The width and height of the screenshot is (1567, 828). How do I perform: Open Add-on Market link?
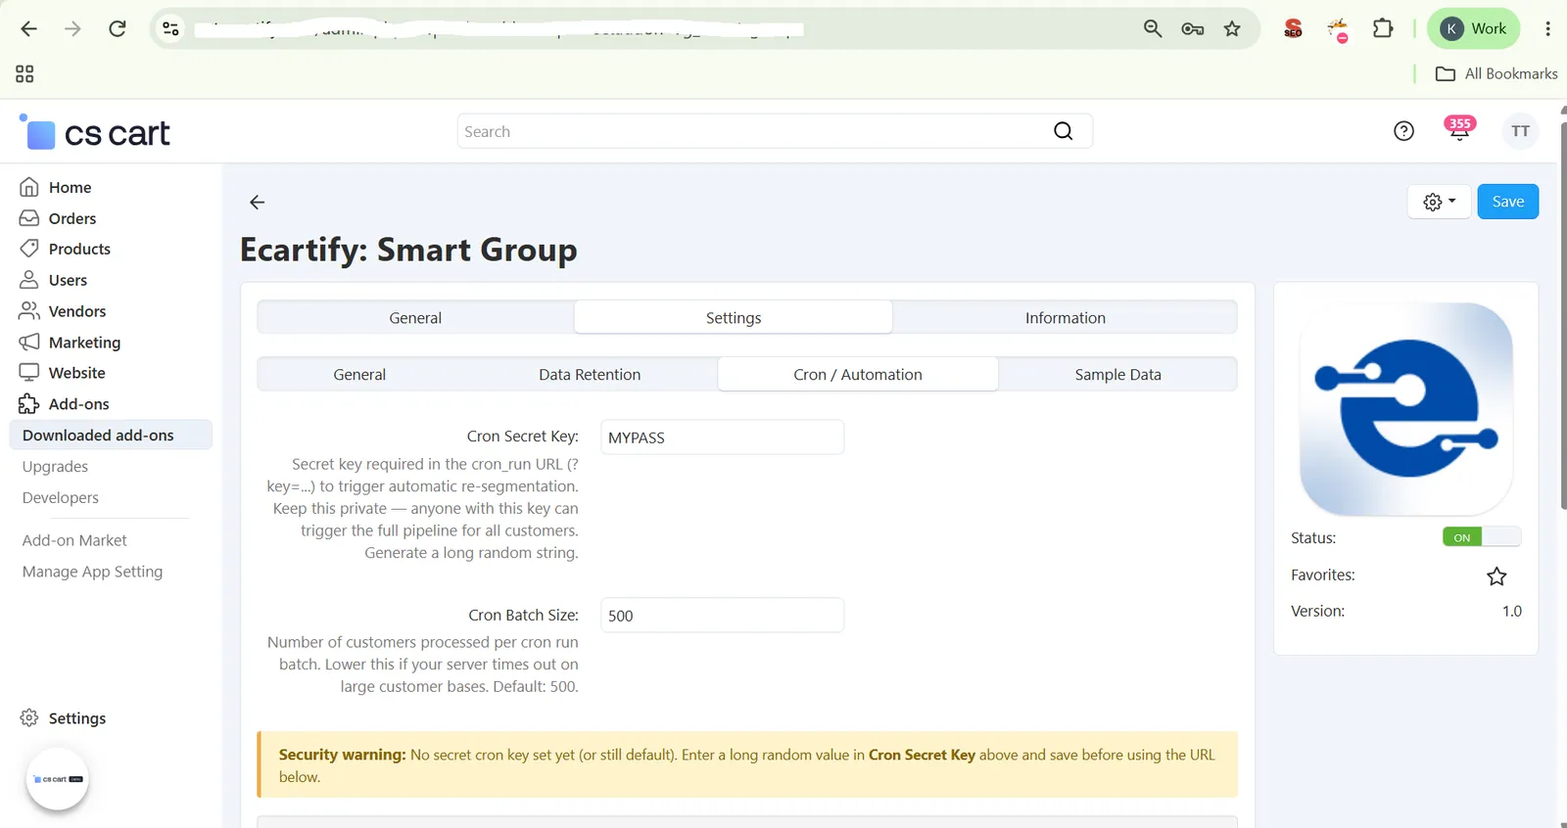click(74, 540)
